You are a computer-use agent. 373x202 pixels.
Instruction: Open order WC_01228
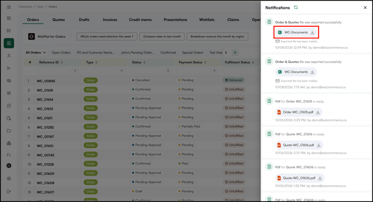pyautogui.click(x=45, y=165)
